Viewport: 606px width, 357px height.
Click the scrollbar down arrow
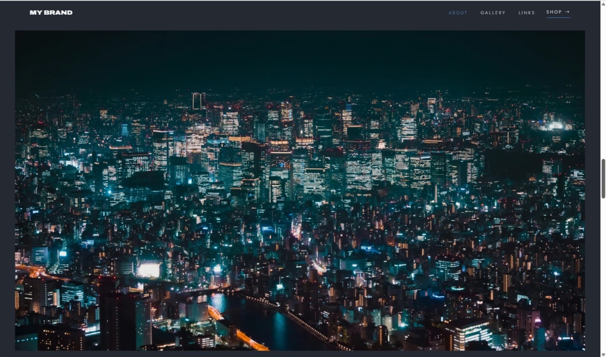603,354
